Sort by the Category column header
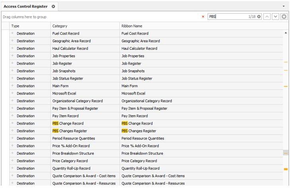The image size is (290, 188). (x=85, y=26)
